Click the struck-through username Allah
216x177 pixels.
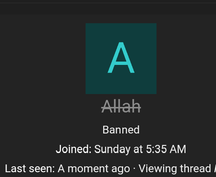click(x=121, y=107)
